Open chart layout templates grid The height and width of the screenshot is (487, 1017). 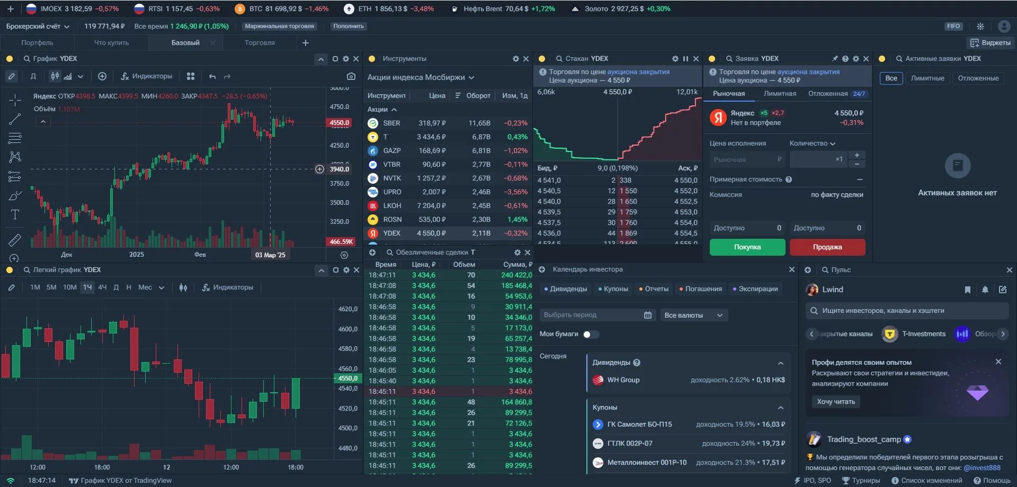click(x=191, y=76)
